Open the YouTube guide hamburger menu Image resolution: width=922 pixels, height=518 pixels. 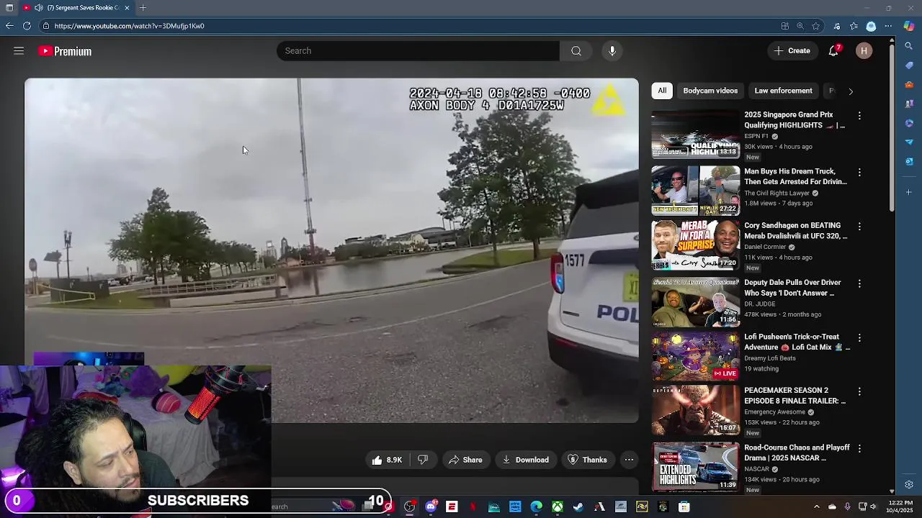pos(19,51)
